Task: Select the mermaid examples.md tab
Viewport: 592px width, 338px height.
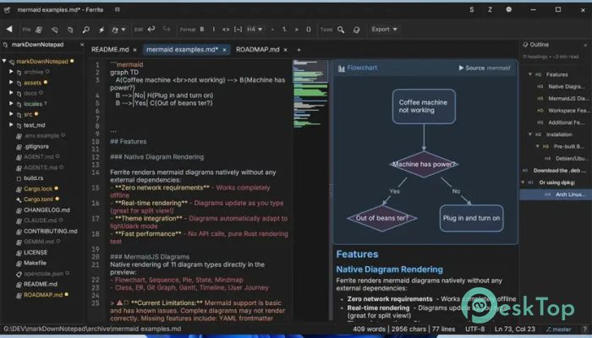Action: (x=182, y=49)
